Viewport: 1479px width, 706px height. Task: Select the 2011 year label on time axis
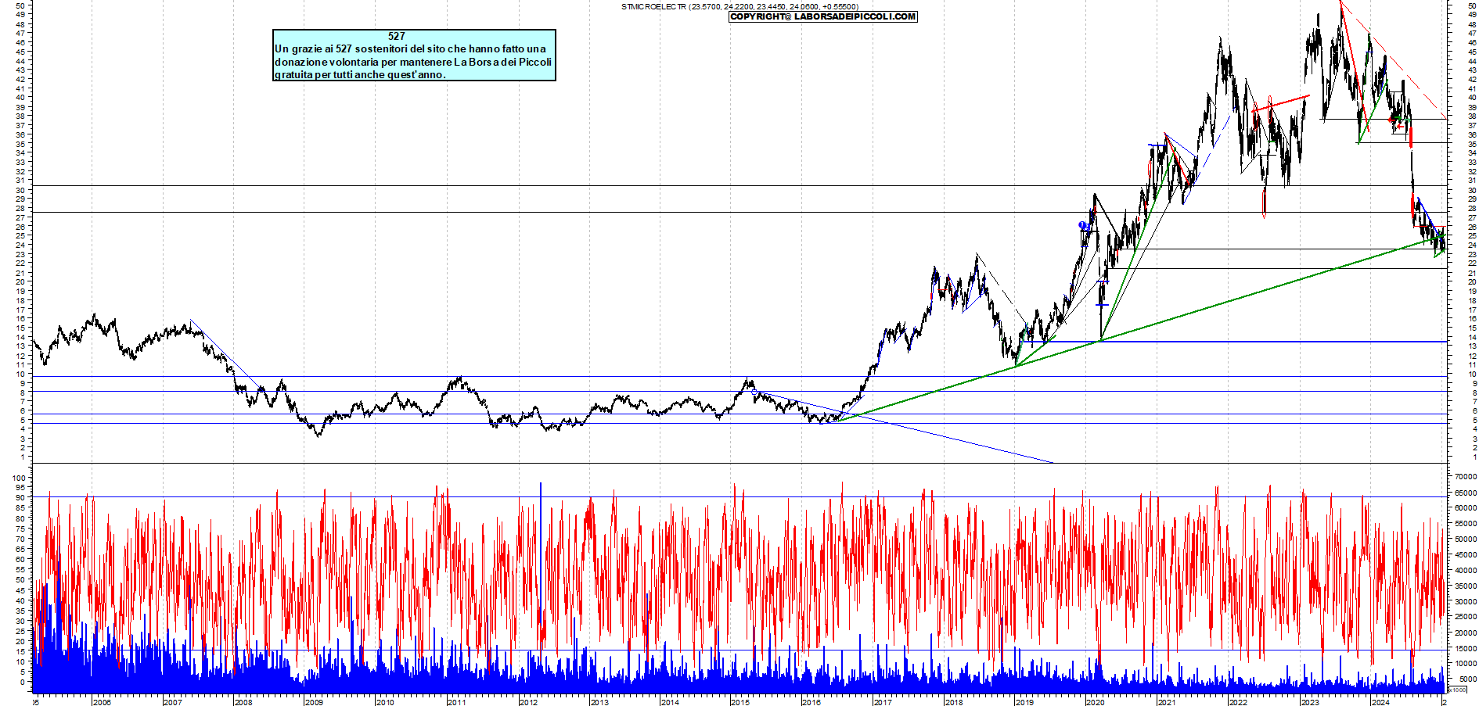tap(456, 701)
